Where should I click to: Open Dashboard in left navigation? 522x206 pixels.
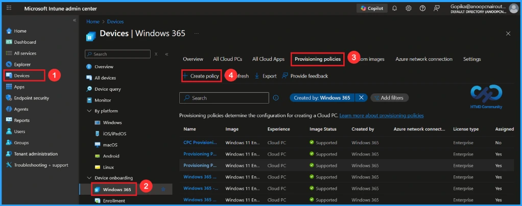pyautogui.click(x=25, y=42)
